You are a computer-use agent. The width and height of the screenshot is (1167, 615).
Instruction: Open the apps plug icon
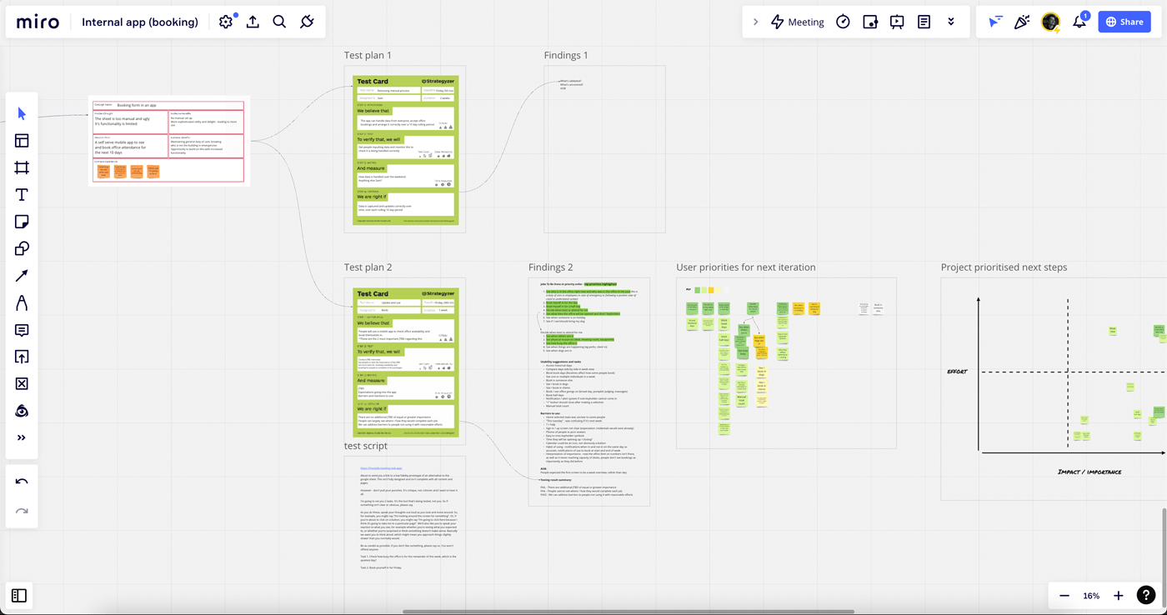click(x=307, y=22)
